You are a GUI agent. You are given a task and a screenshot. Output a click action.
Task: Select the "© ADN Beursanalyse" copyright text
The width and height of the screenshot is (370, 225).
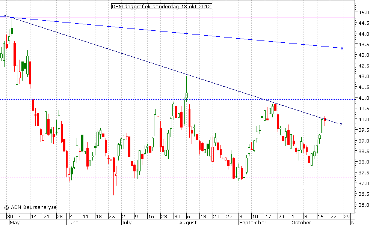30,207
